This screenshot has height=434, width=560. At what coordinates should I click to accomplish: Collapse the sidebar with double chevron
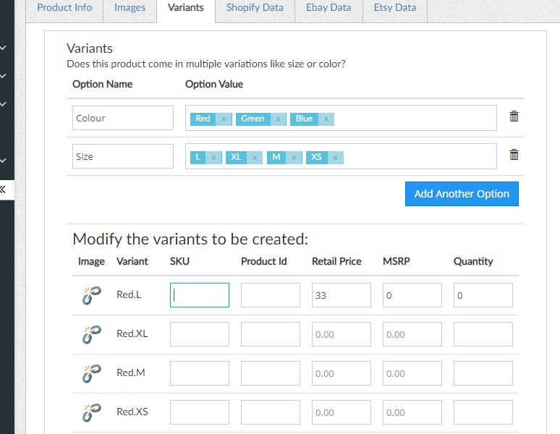(3, 190)
